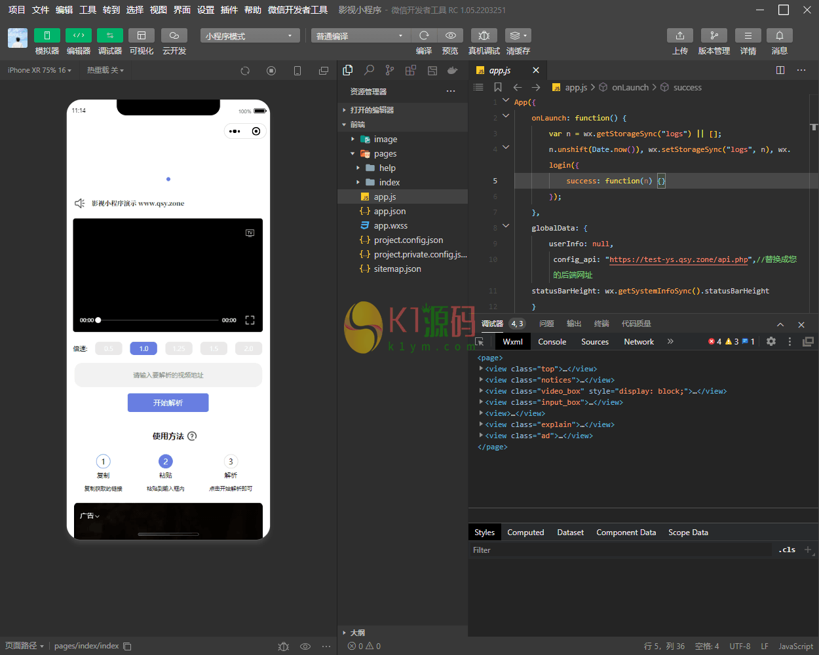Open the search icon in sidebar
The width and height of the screenshot is (819, 655).
[x=369, y=70]
